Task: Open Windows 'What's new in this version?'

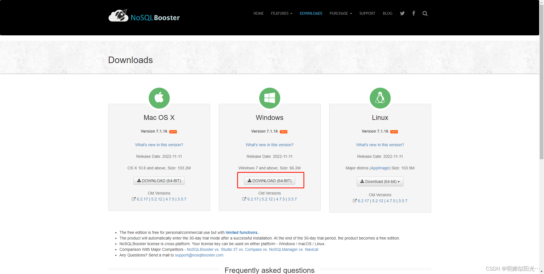Action: [270, 145]
